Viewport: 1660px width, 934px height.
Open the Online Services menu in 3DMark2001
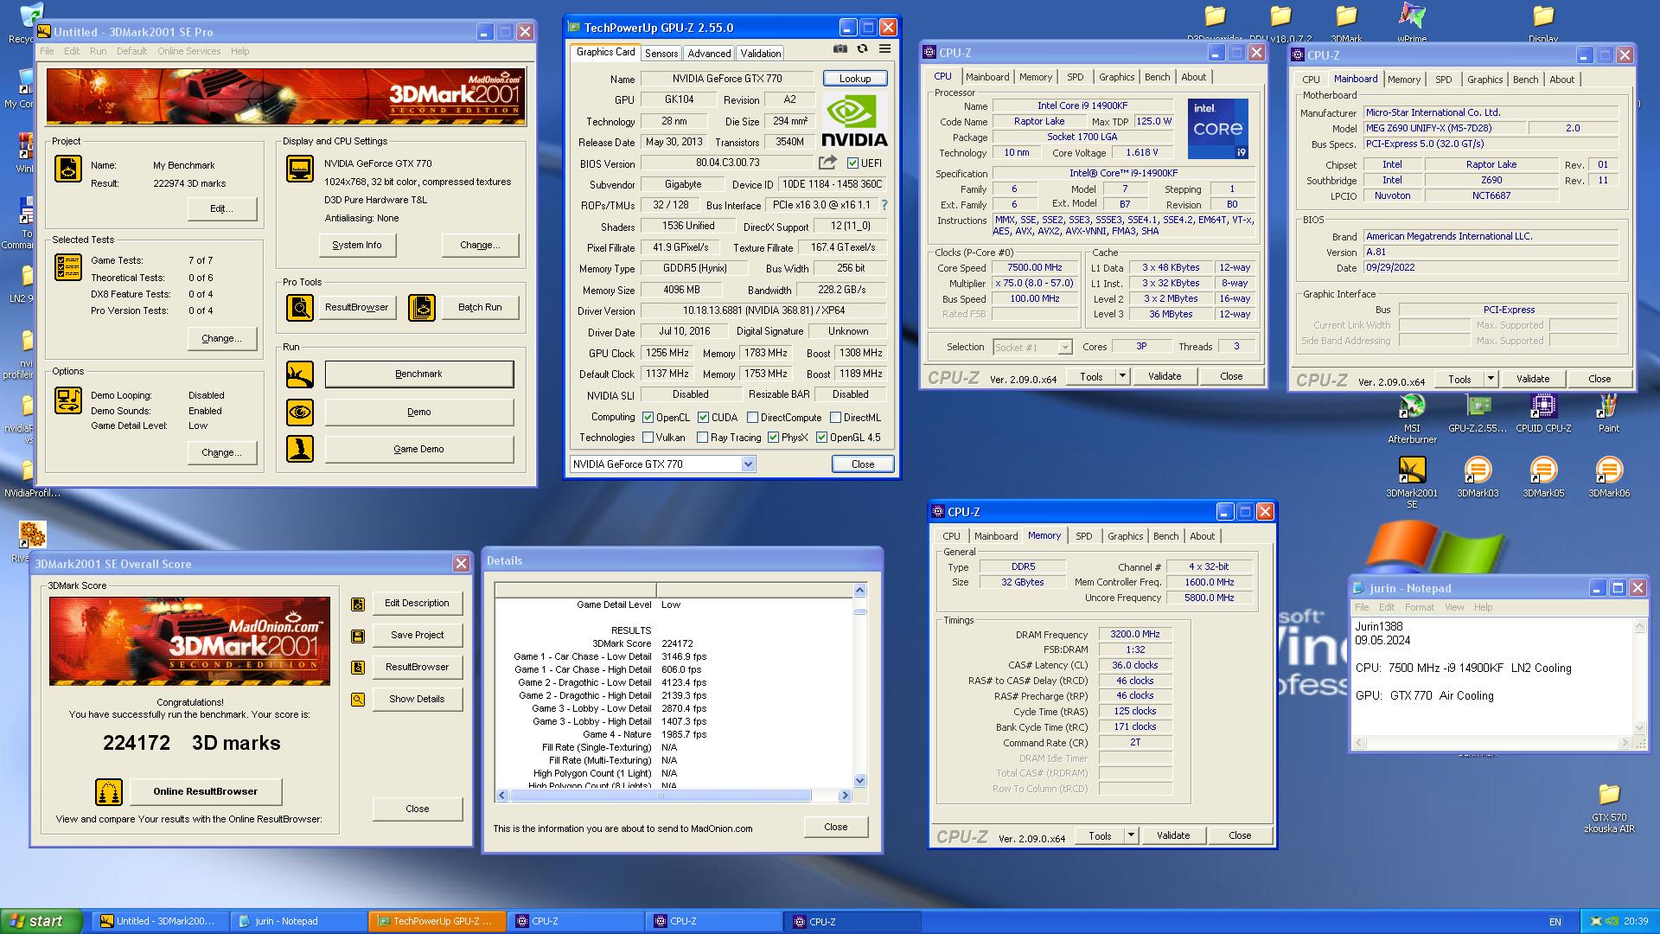pyautogui.click(x=188, y=51)
